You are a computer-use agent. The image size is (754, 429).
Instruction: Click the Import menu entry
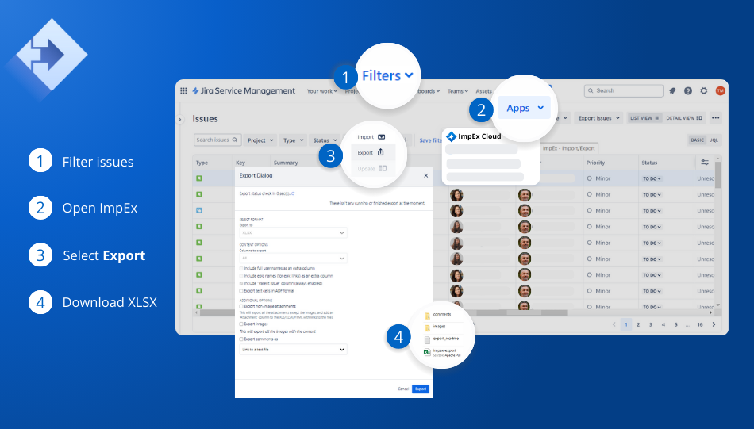[x=371, y=137]
